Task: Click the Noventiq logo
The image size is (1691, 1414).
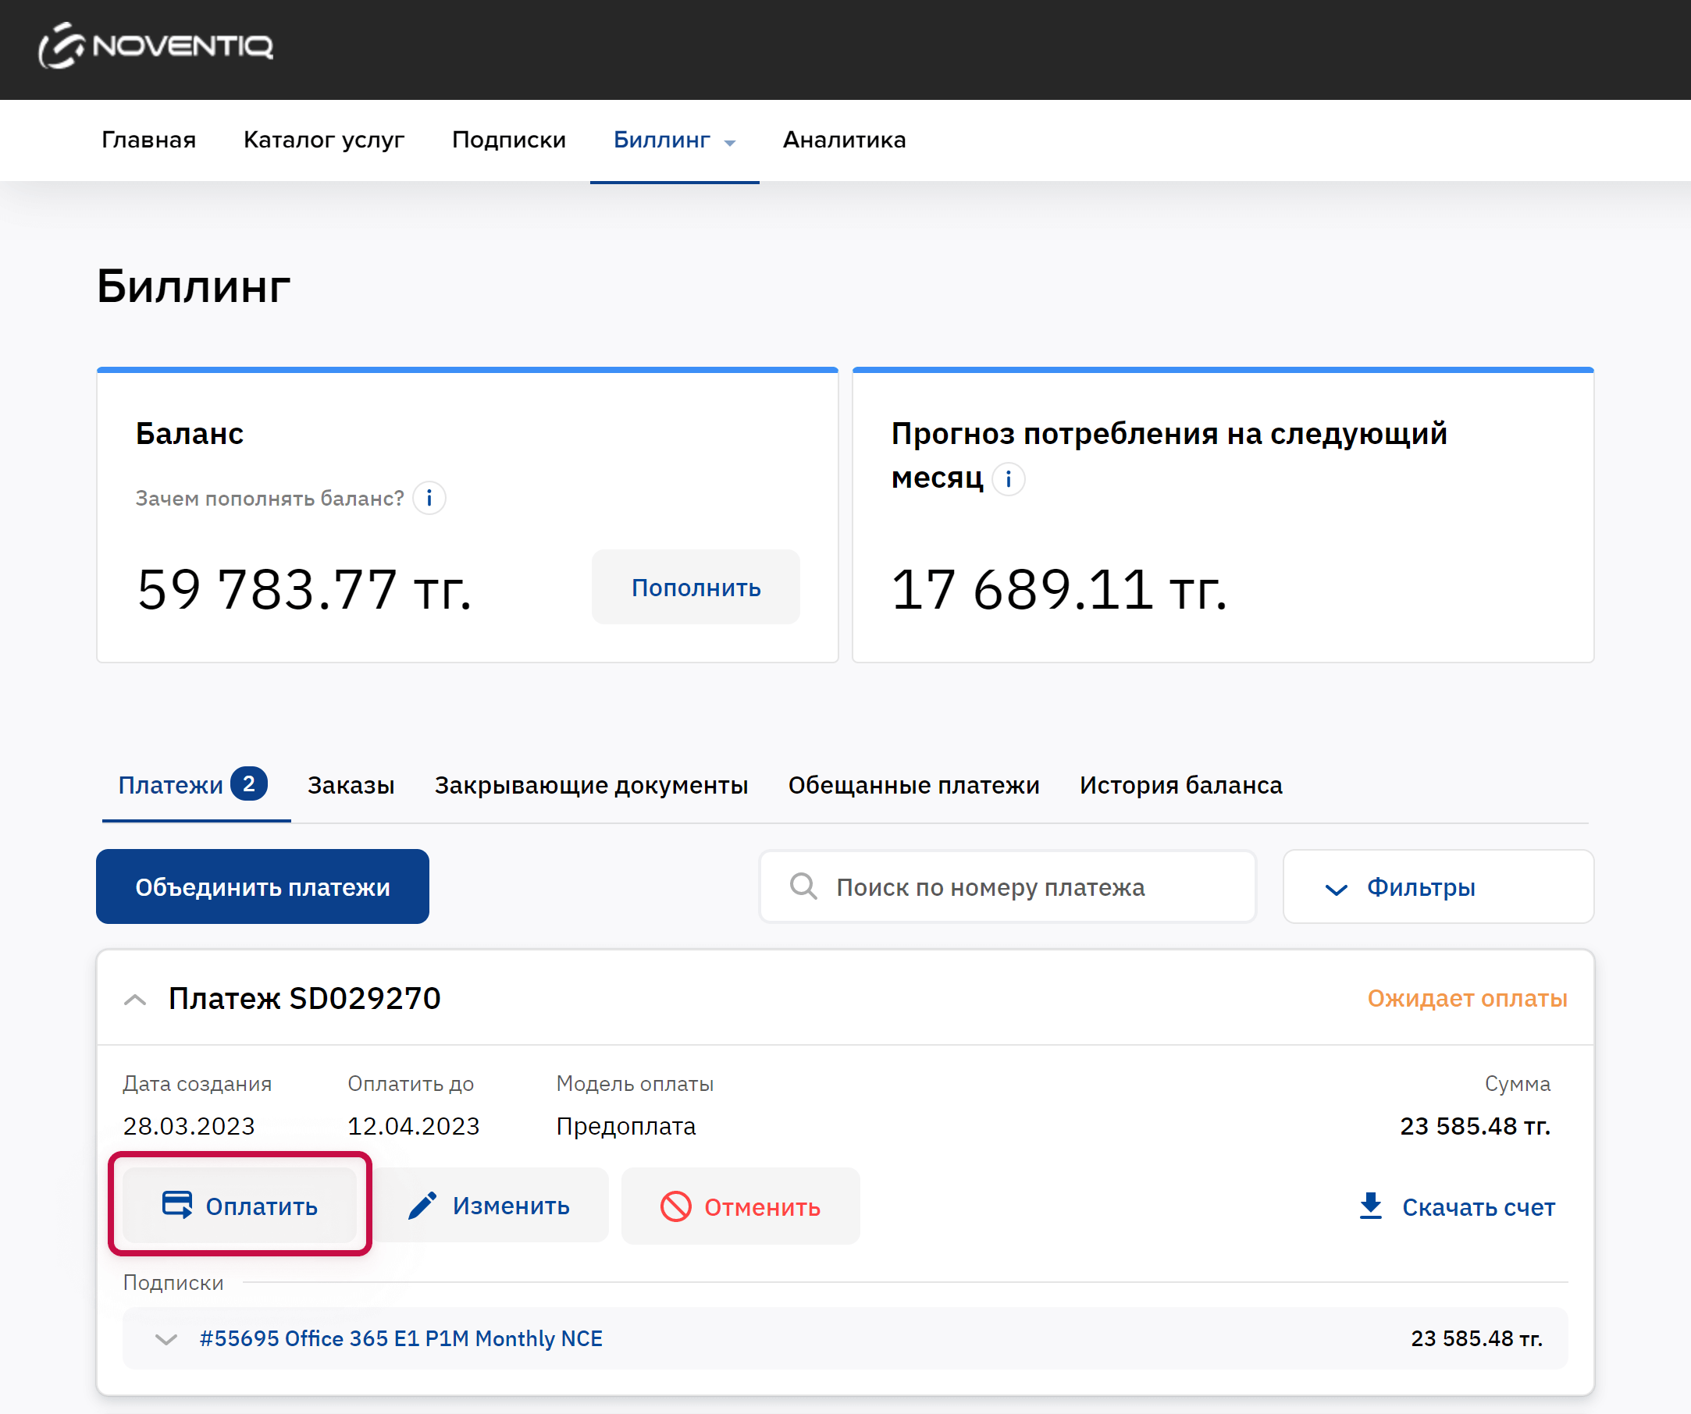Action: 156,46
